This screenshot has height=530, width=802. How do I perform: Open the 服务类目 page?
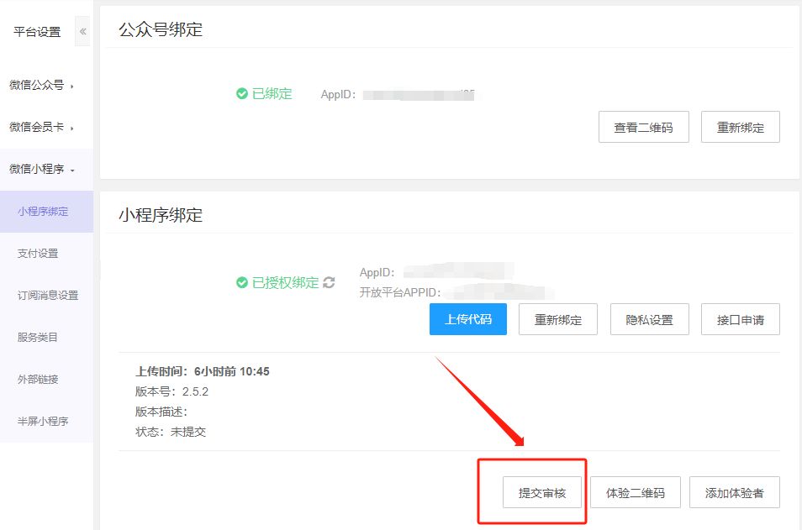point(38,337)
